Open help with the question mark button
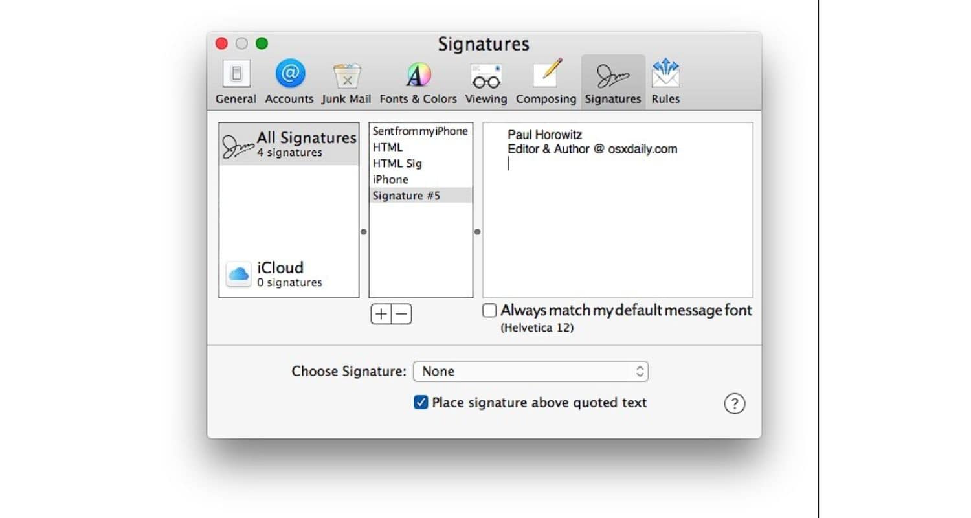 (734, 403)
